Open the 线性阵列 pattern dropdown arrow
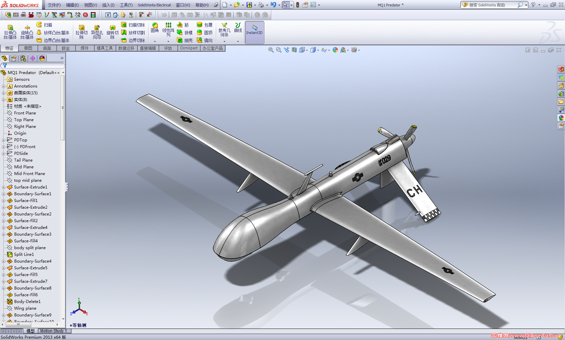 (x=168, y=41)
